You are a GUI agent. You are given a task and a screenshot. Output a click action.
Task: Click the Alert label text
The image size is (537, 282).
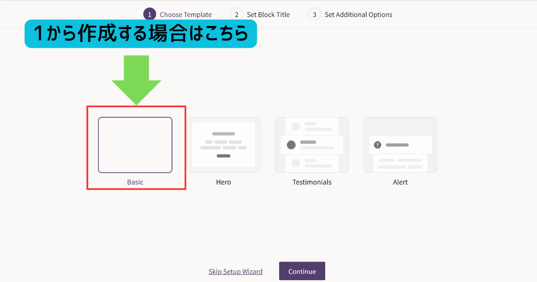point(400,182)
